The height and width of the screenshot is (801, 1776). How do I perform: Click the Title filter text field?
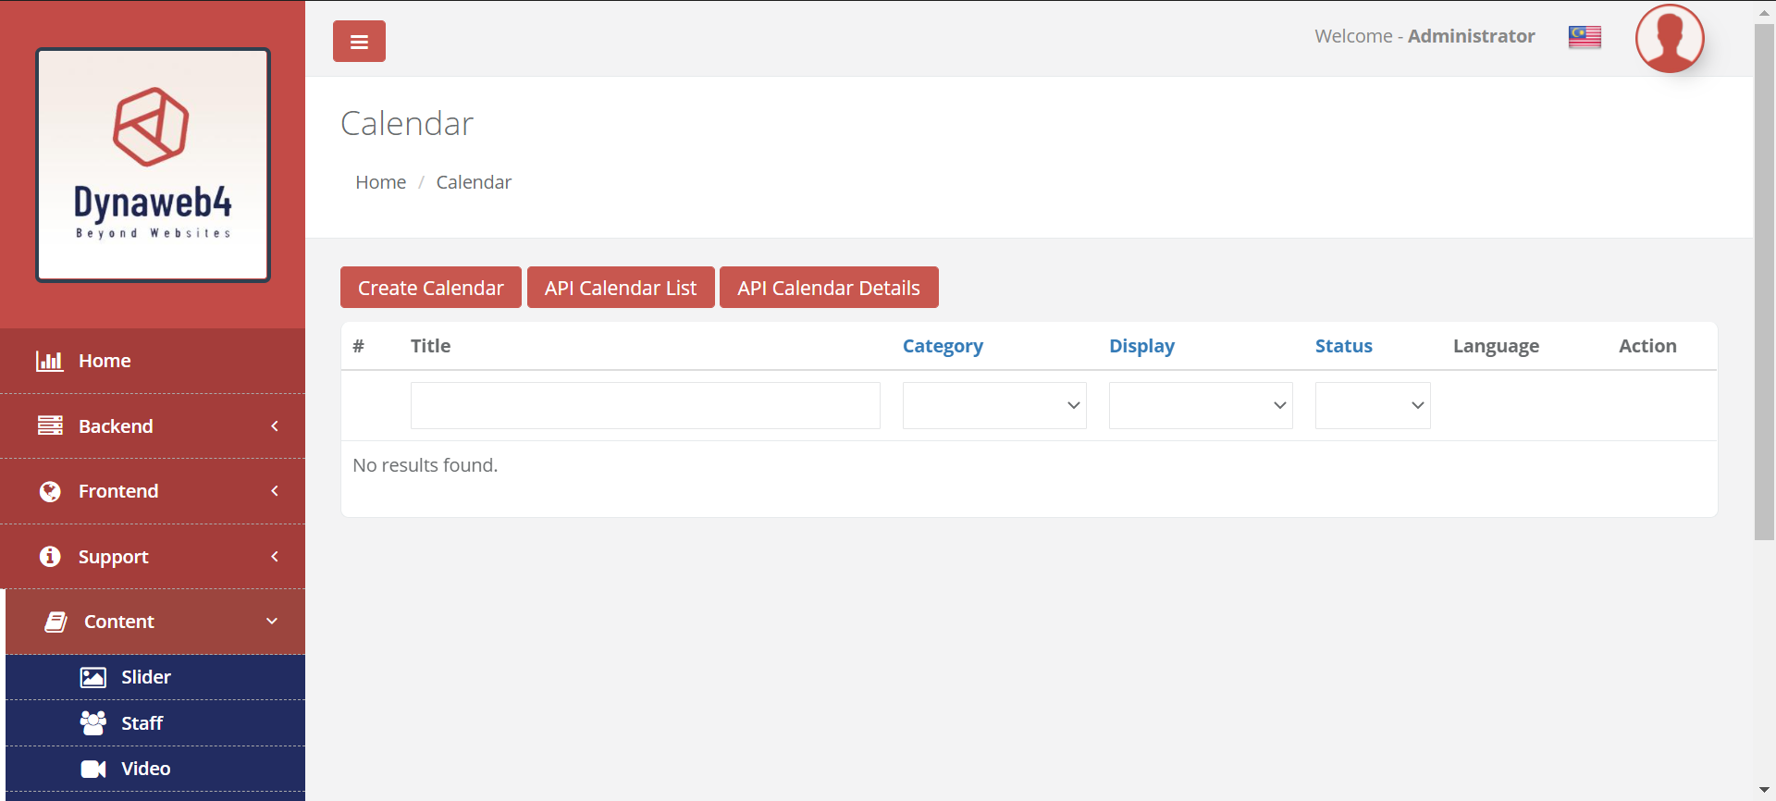point(645,405)
